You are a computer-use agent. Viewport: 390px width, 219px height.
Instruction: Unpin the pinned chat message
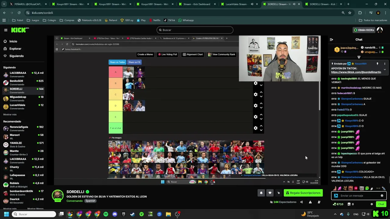pyautogui.click(x=377, y=64)
